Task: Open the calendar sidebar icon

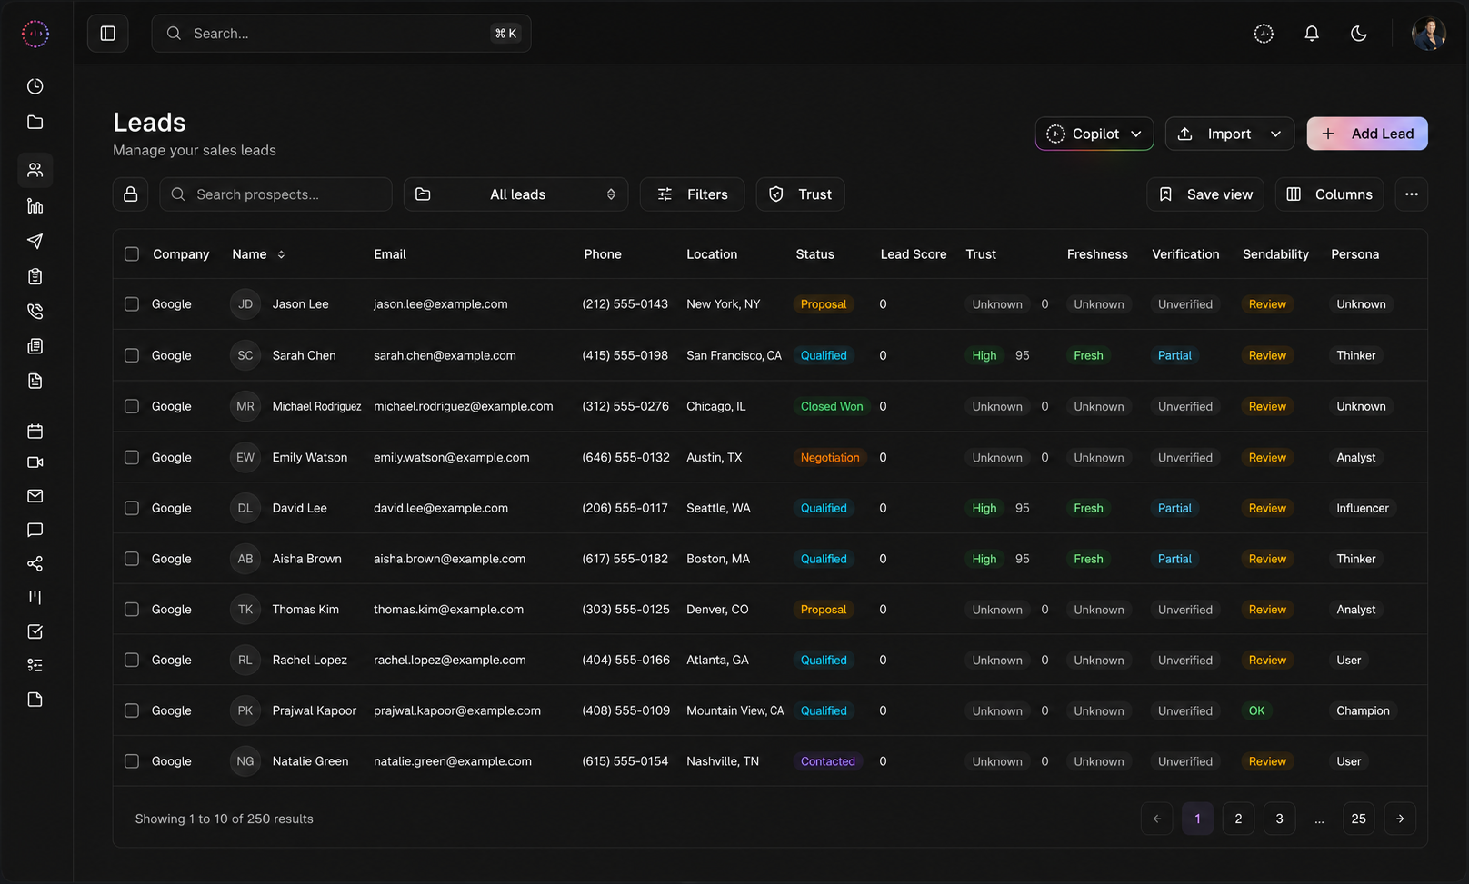Action: pyautogui.click(x=35, y=431)
